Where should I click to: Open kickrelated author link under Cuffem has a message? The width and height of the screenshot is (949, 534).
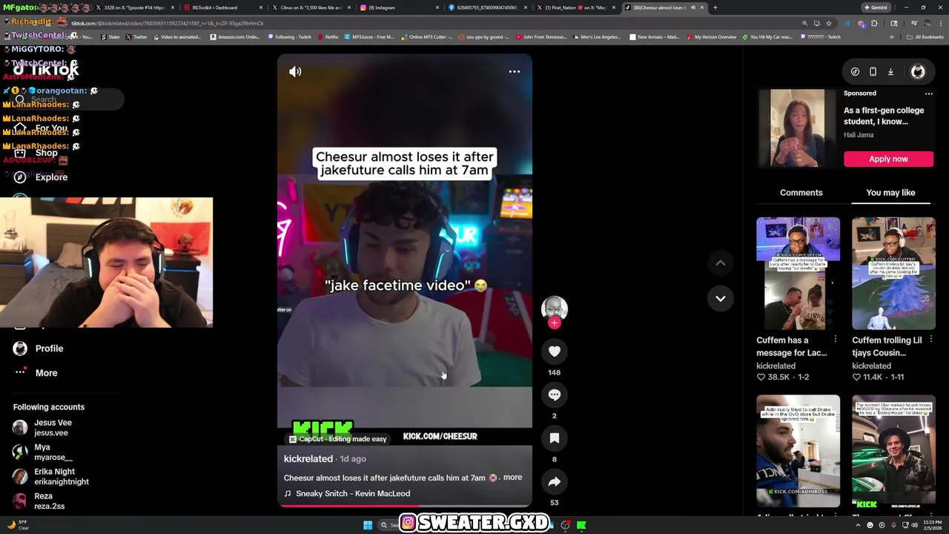(776, 366)
